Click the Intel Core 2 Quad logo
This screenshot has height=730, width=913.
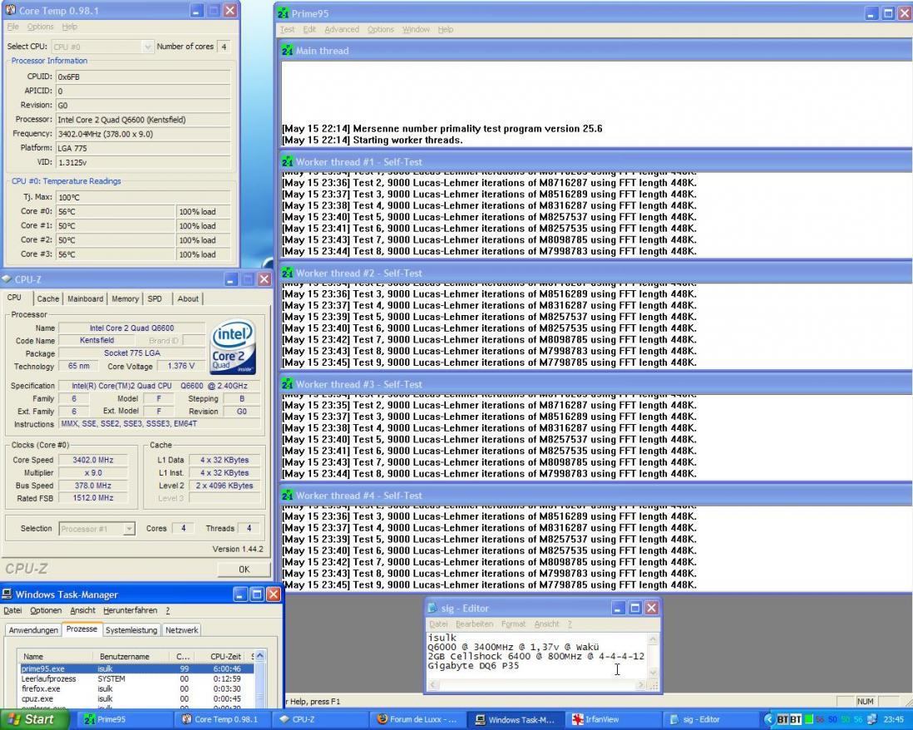[x=233, y=347]
